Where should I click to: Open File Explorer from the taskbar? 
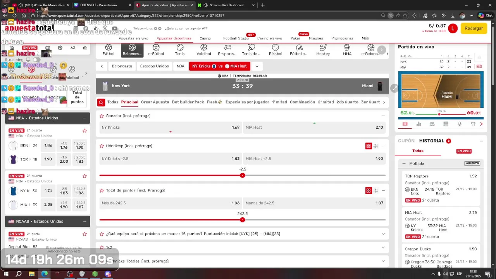tap(31, 274)
